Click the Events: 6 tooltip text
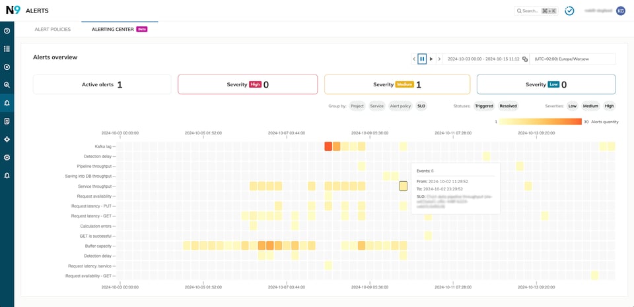 425,171
